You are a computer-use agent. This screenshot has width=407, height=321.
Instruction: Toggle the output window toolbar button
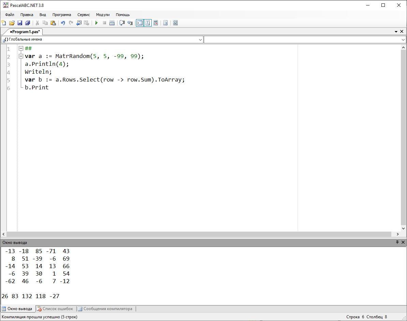pos(140,23)
